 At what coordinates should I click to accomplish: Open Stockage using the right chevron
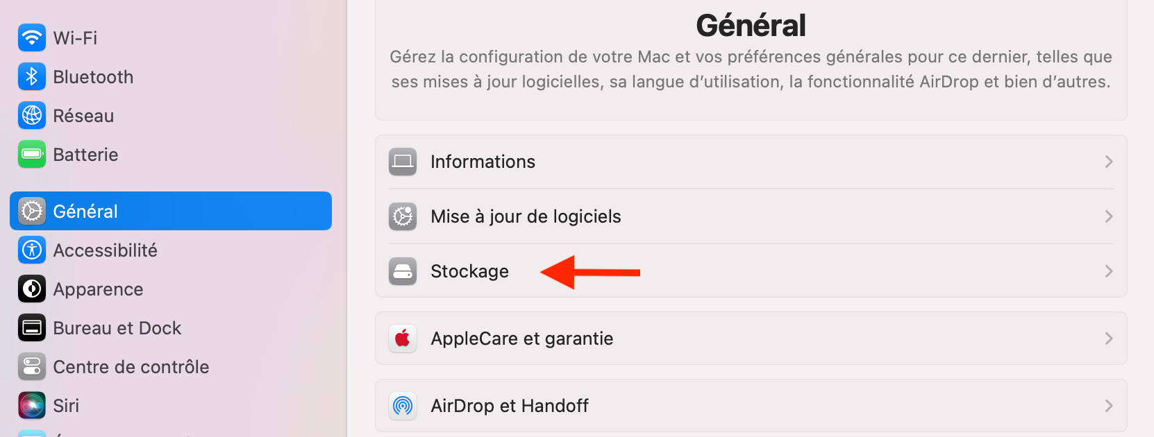tap(1108, 271)
